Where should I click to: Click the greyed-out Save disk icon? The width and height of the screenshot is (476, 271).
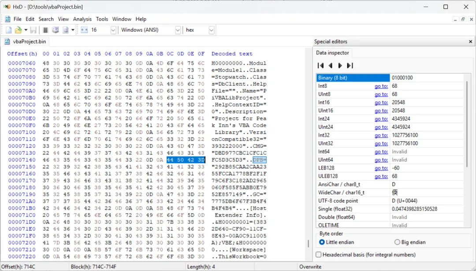pyautogui.click(x=33, y=30)
